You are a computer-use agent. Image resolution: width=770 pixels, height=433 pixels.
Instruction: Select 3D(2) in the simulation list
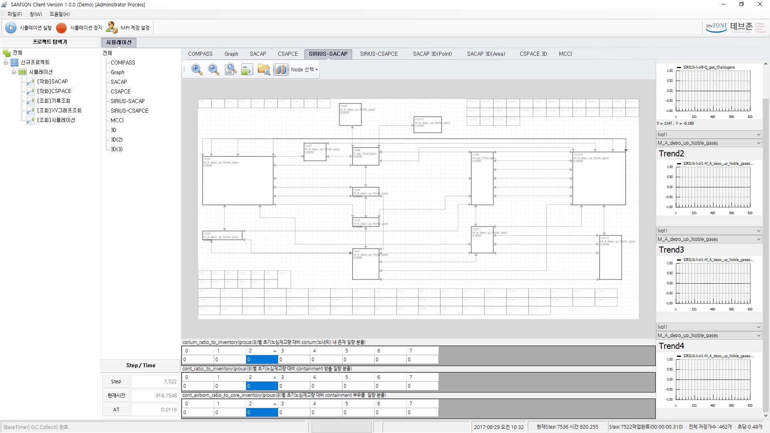pos(117,140)
